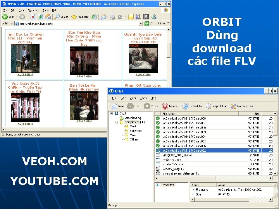Click the green check icon of rar.007 row
The image size is (279, 209).
pyautogui.click(x=158, y=123)
